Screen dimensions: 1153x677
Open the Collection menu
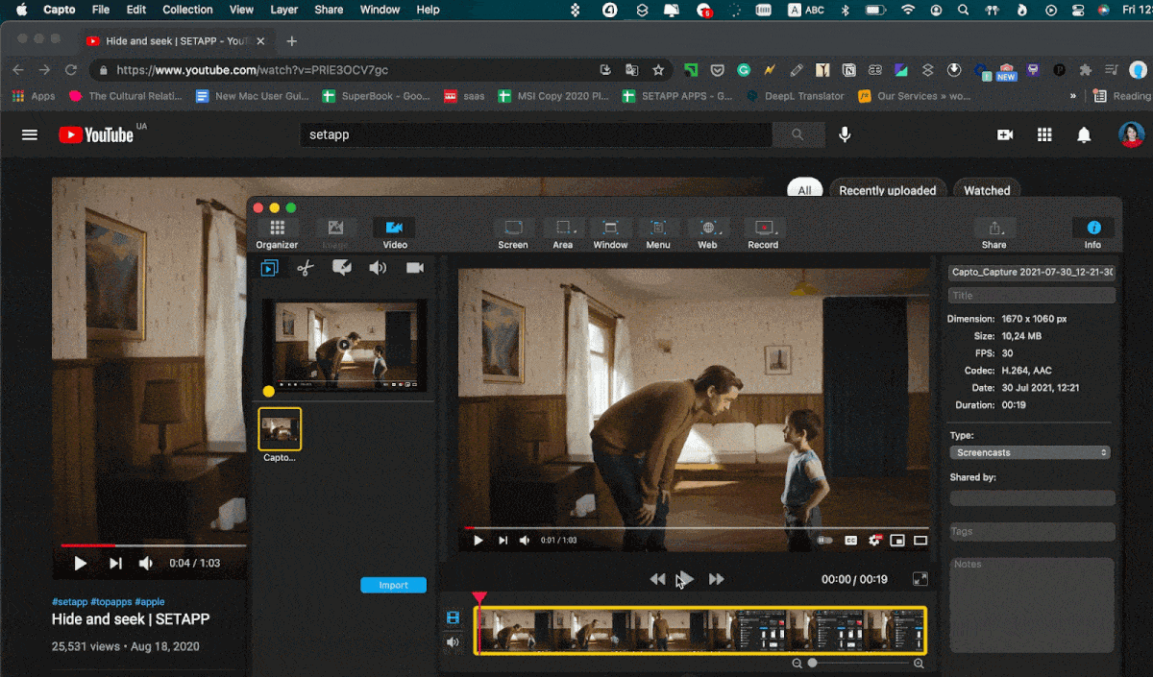(187, 10)
